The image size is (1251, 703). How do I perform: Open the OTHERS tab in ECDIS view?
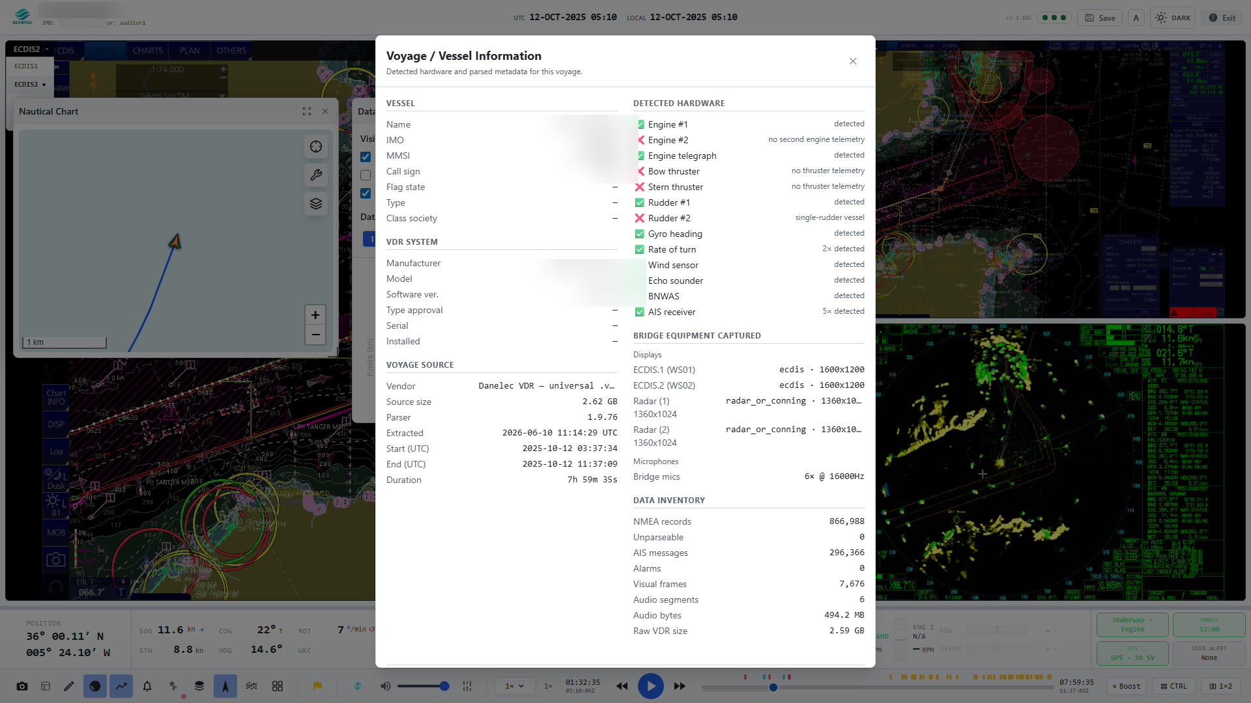click(231, 51)
